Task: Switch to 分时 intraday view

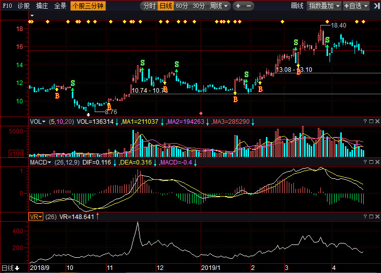Action: point(149,6)
